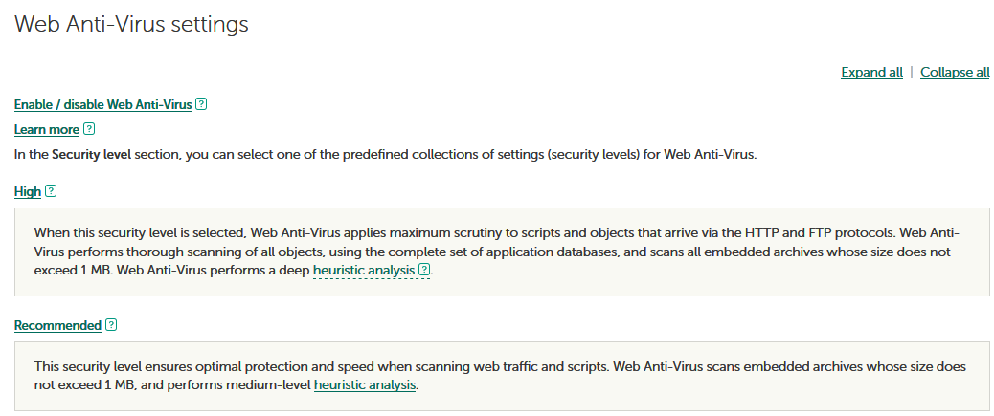Click the Expand all link
The image size is (994, 416).
pyautogui.click(x=871, y=72)
